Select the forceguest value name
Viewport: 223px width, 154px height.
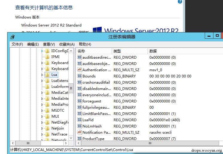point(92,101)
